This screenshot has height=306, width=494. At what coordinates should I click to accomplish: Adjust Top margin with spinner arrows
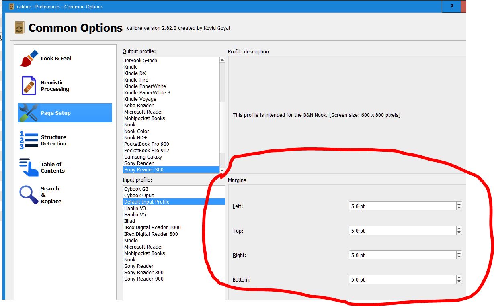pos(459,231)
